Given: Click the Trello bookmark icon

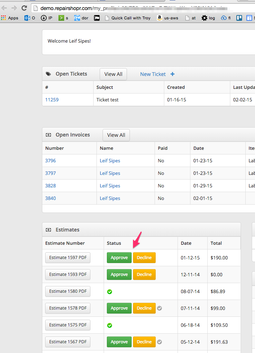Looking at the screenshot, I should tap(239, 18).
